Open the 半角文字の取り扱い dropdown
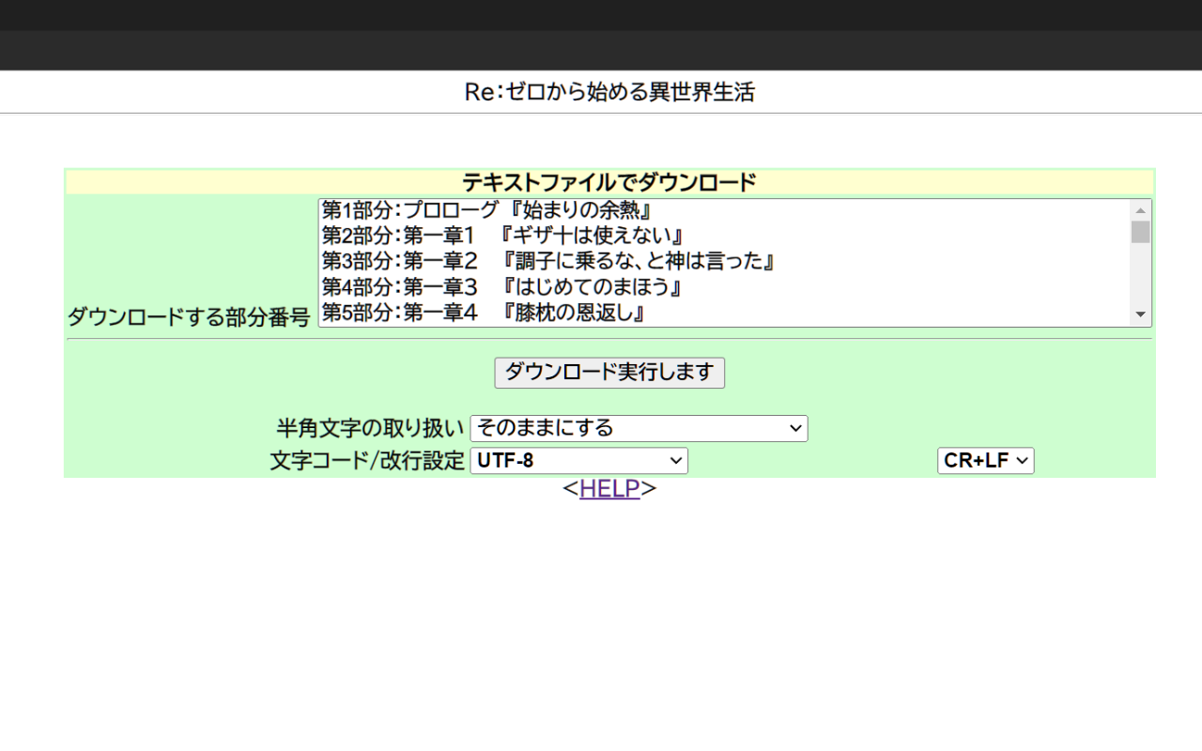1202x751 pixels. coord(639,428)
